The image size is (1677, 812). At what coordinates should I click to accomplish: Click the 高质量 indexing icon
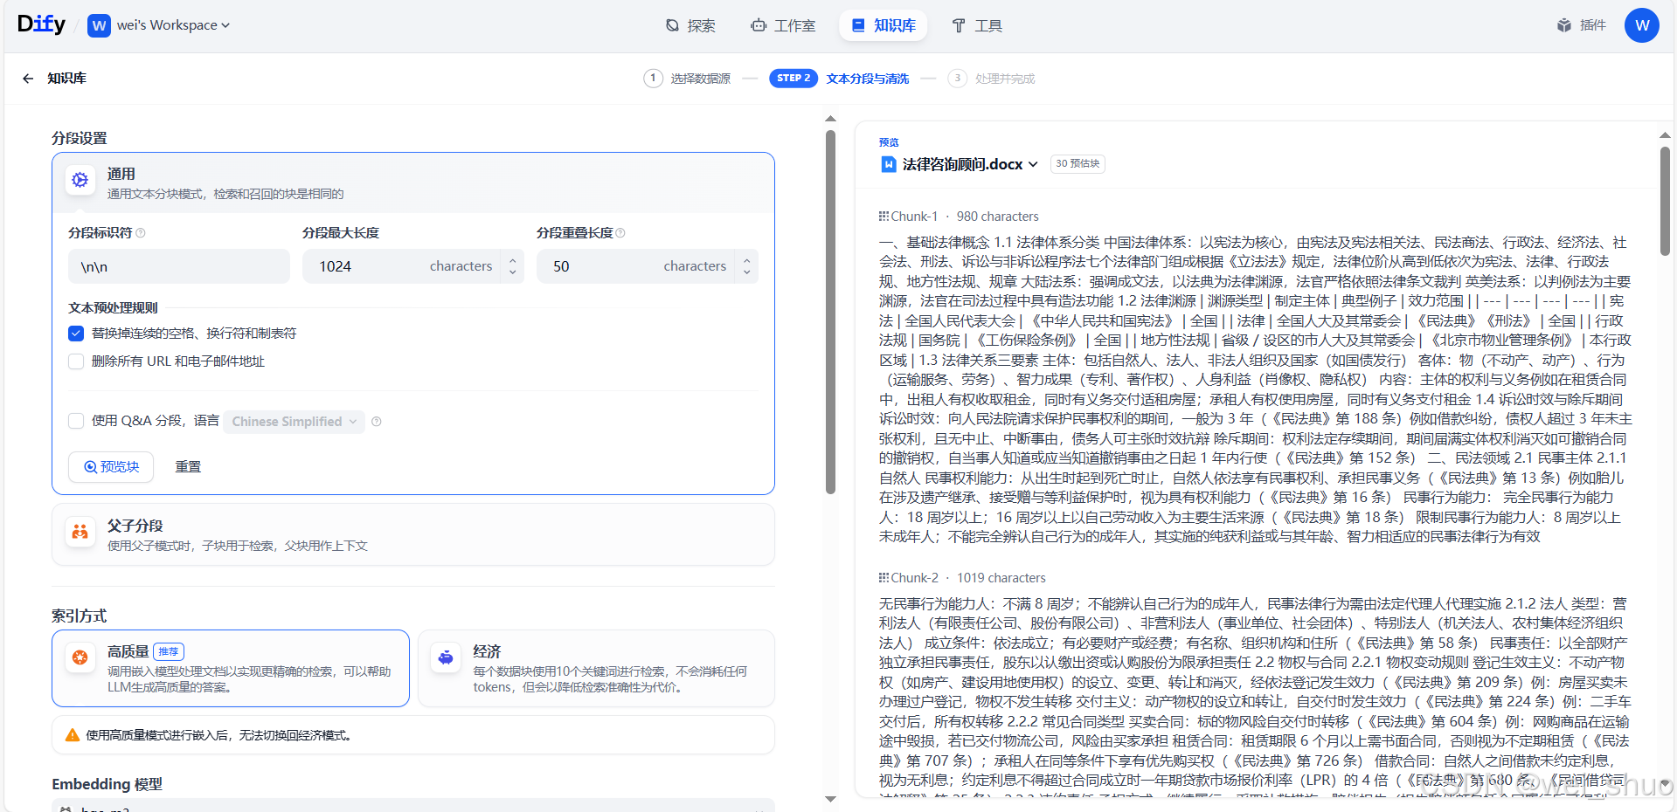(80, 657)
